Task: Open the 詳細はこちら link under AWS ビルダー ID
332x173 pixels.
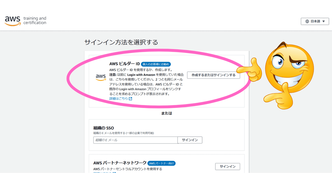Action: click(x=119, y=98)
